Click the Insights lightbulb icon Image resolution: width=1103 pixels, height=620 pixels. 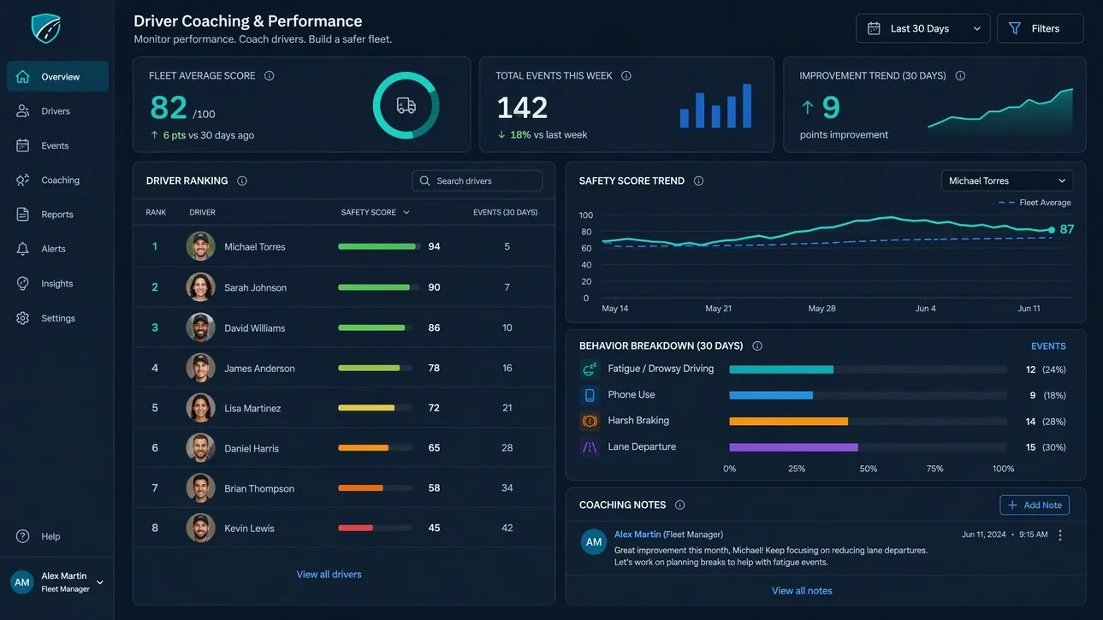pyautogui.click(x=23, y=283)
